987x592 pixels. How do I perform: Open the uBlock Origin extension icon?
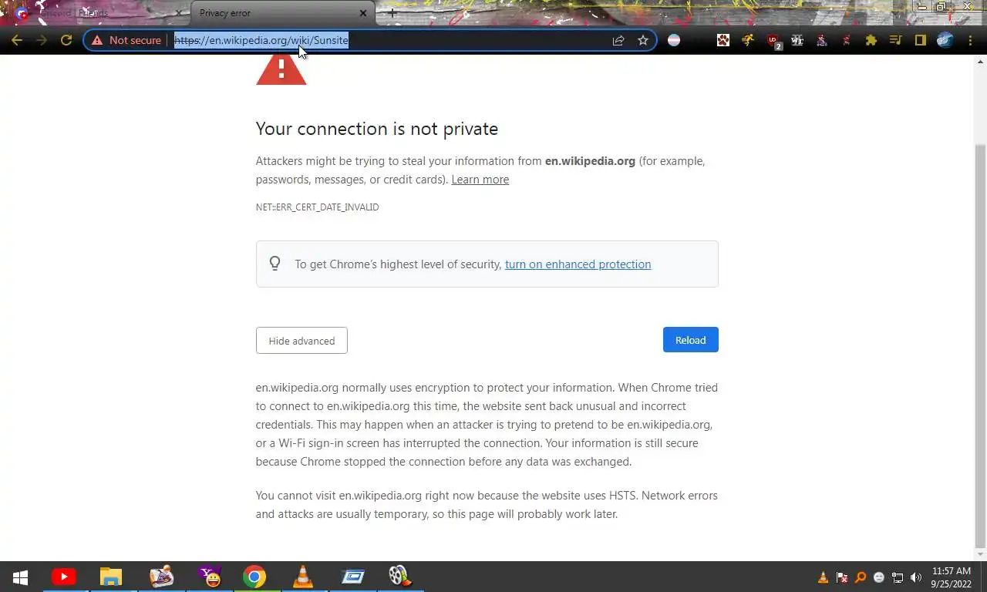coord(773,41)
